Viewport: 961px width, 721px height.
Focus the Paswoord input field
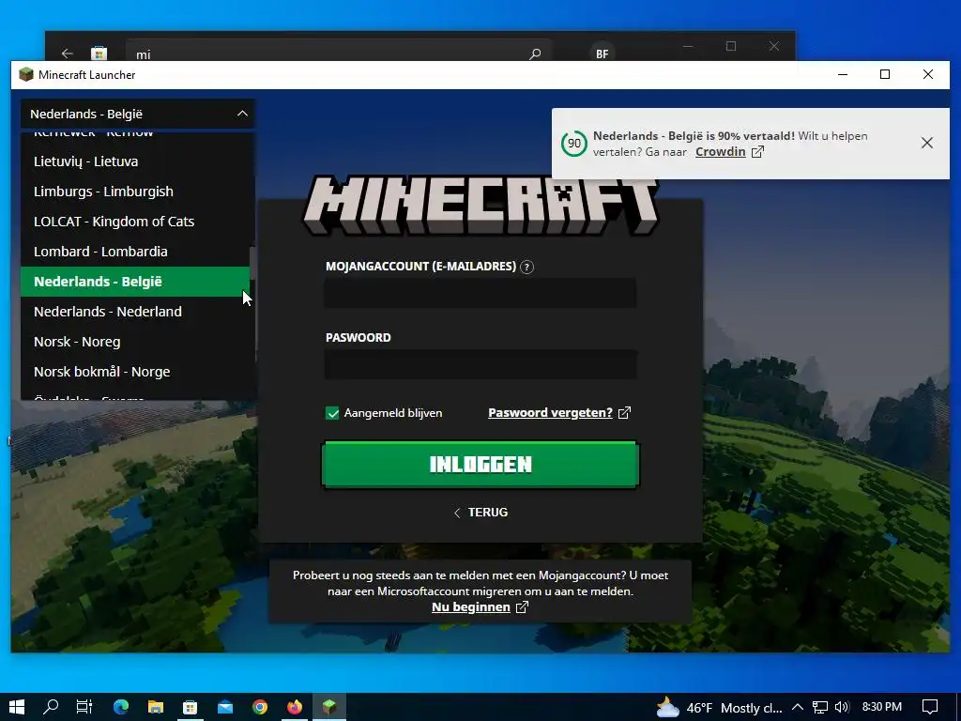(x=480, y=364)
